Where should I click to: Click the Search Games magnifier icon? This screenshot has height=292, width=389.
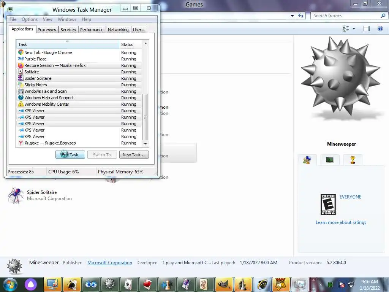(383, 16)
